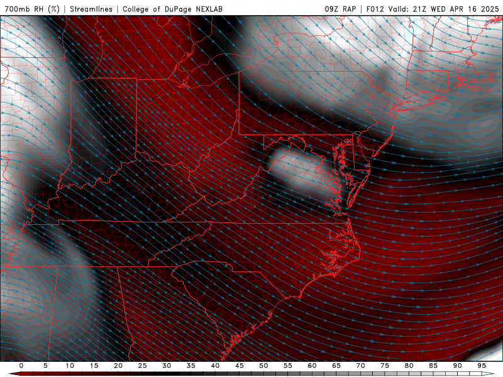This screenshot has height=377, width=503.
Task: Click the '25' value on color scale
Action: 143,366
